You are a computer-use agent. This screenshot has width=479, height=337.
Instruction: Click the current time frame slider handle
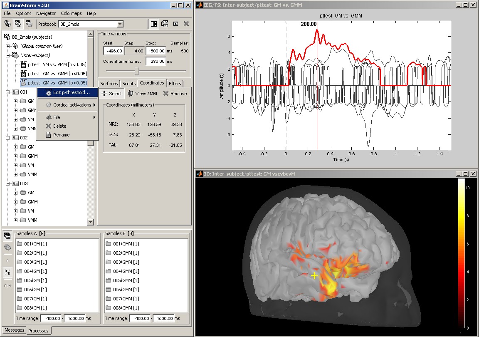137,70
